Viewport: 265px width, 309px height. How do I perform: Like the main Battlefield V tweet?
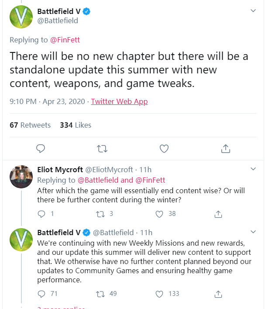click(x=164, y=149)
